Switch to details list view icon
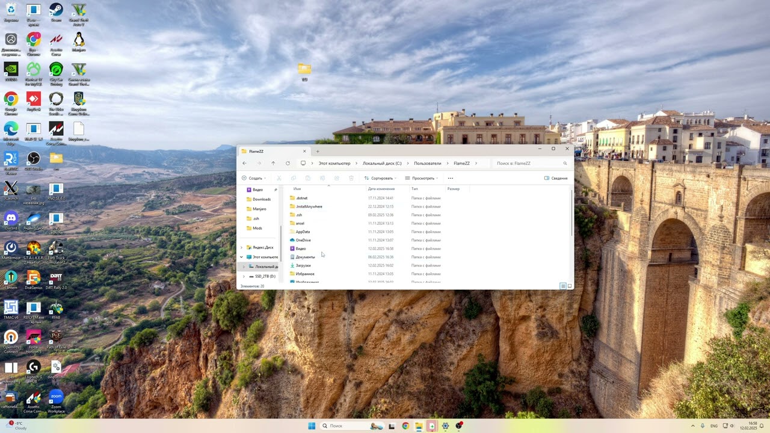This screenshot has width=770, height=433. (x=563, y=286)
